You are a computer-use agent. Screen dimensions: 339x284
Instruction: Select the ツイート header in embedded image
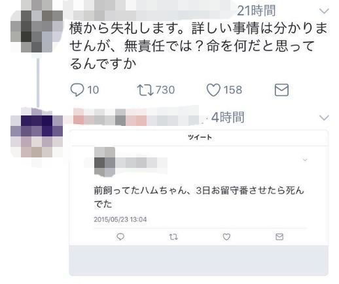[200, 137]
